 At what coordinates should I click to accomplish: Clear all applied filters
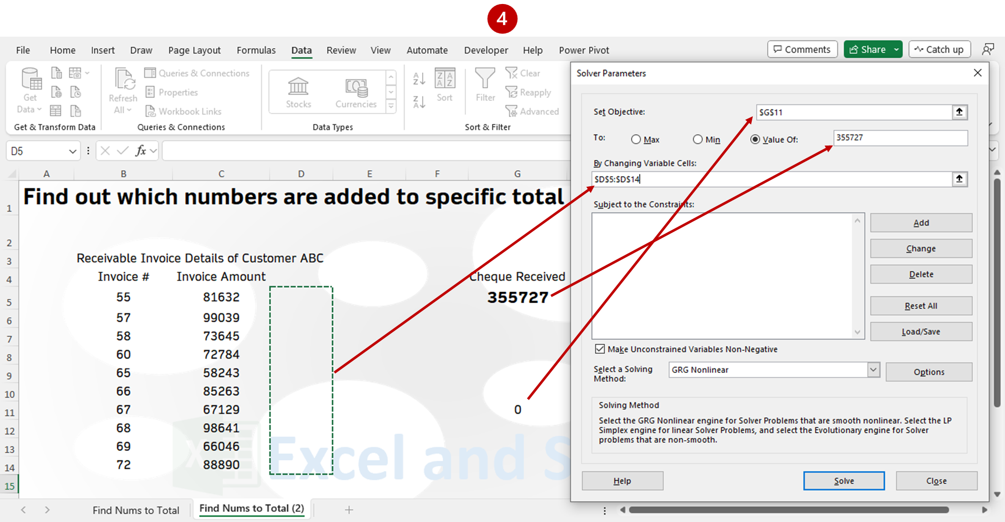pos(527,73)
